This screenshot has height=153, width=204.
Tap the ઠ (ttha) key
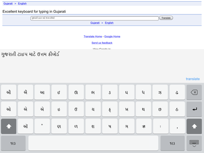tap(177, 109)
